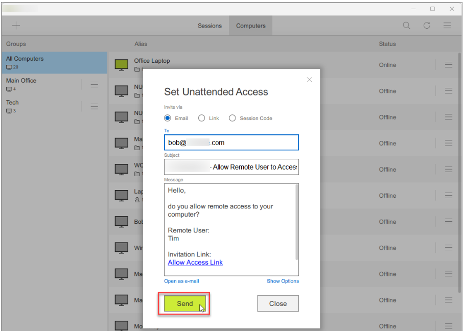Send the unattended access invitation

184,303
